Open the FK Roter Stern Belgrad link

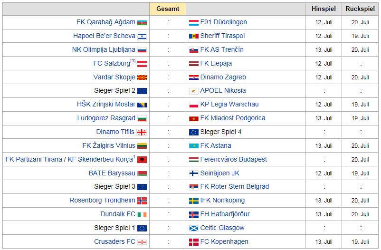[x=235, y=186]
